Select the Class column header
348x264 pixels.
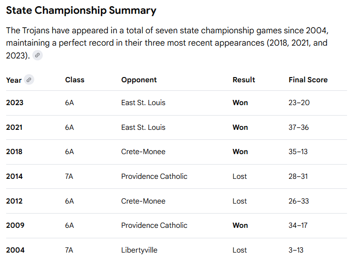pos(75,80)
